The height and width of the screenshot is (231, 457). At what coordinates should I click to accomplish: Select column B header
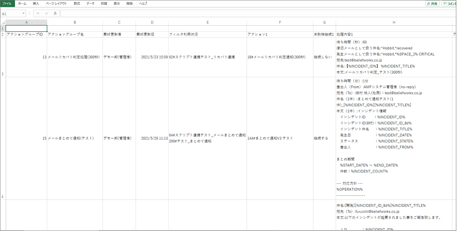tap(75, 22)
